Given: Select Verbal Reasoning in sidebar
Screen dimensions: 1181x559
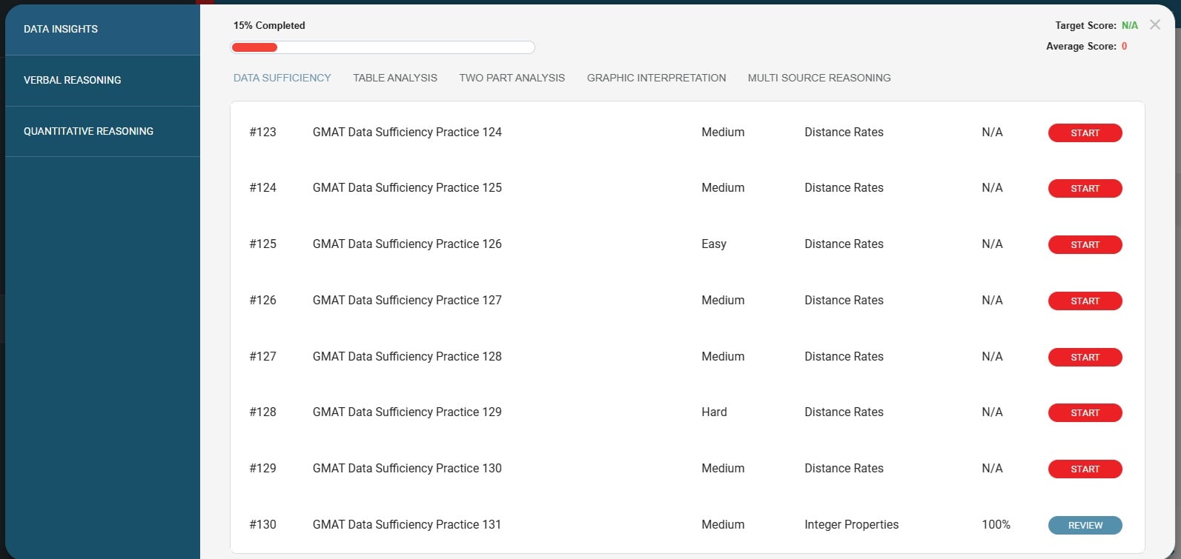Looking at the screenshot, I should [x=72, y=80].
